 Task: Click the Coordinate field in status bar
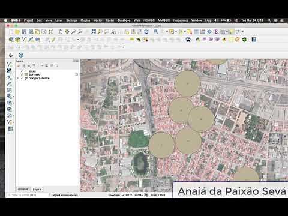[x=132, y=195]
